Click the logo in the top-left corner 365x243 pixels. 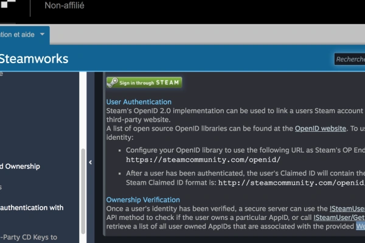pos(13,8)
